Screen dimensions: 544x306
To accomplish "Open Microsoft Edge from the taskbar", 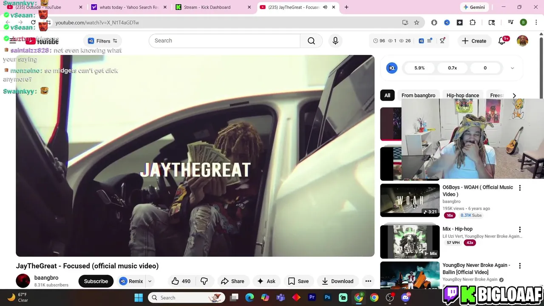I will [249, 297].
